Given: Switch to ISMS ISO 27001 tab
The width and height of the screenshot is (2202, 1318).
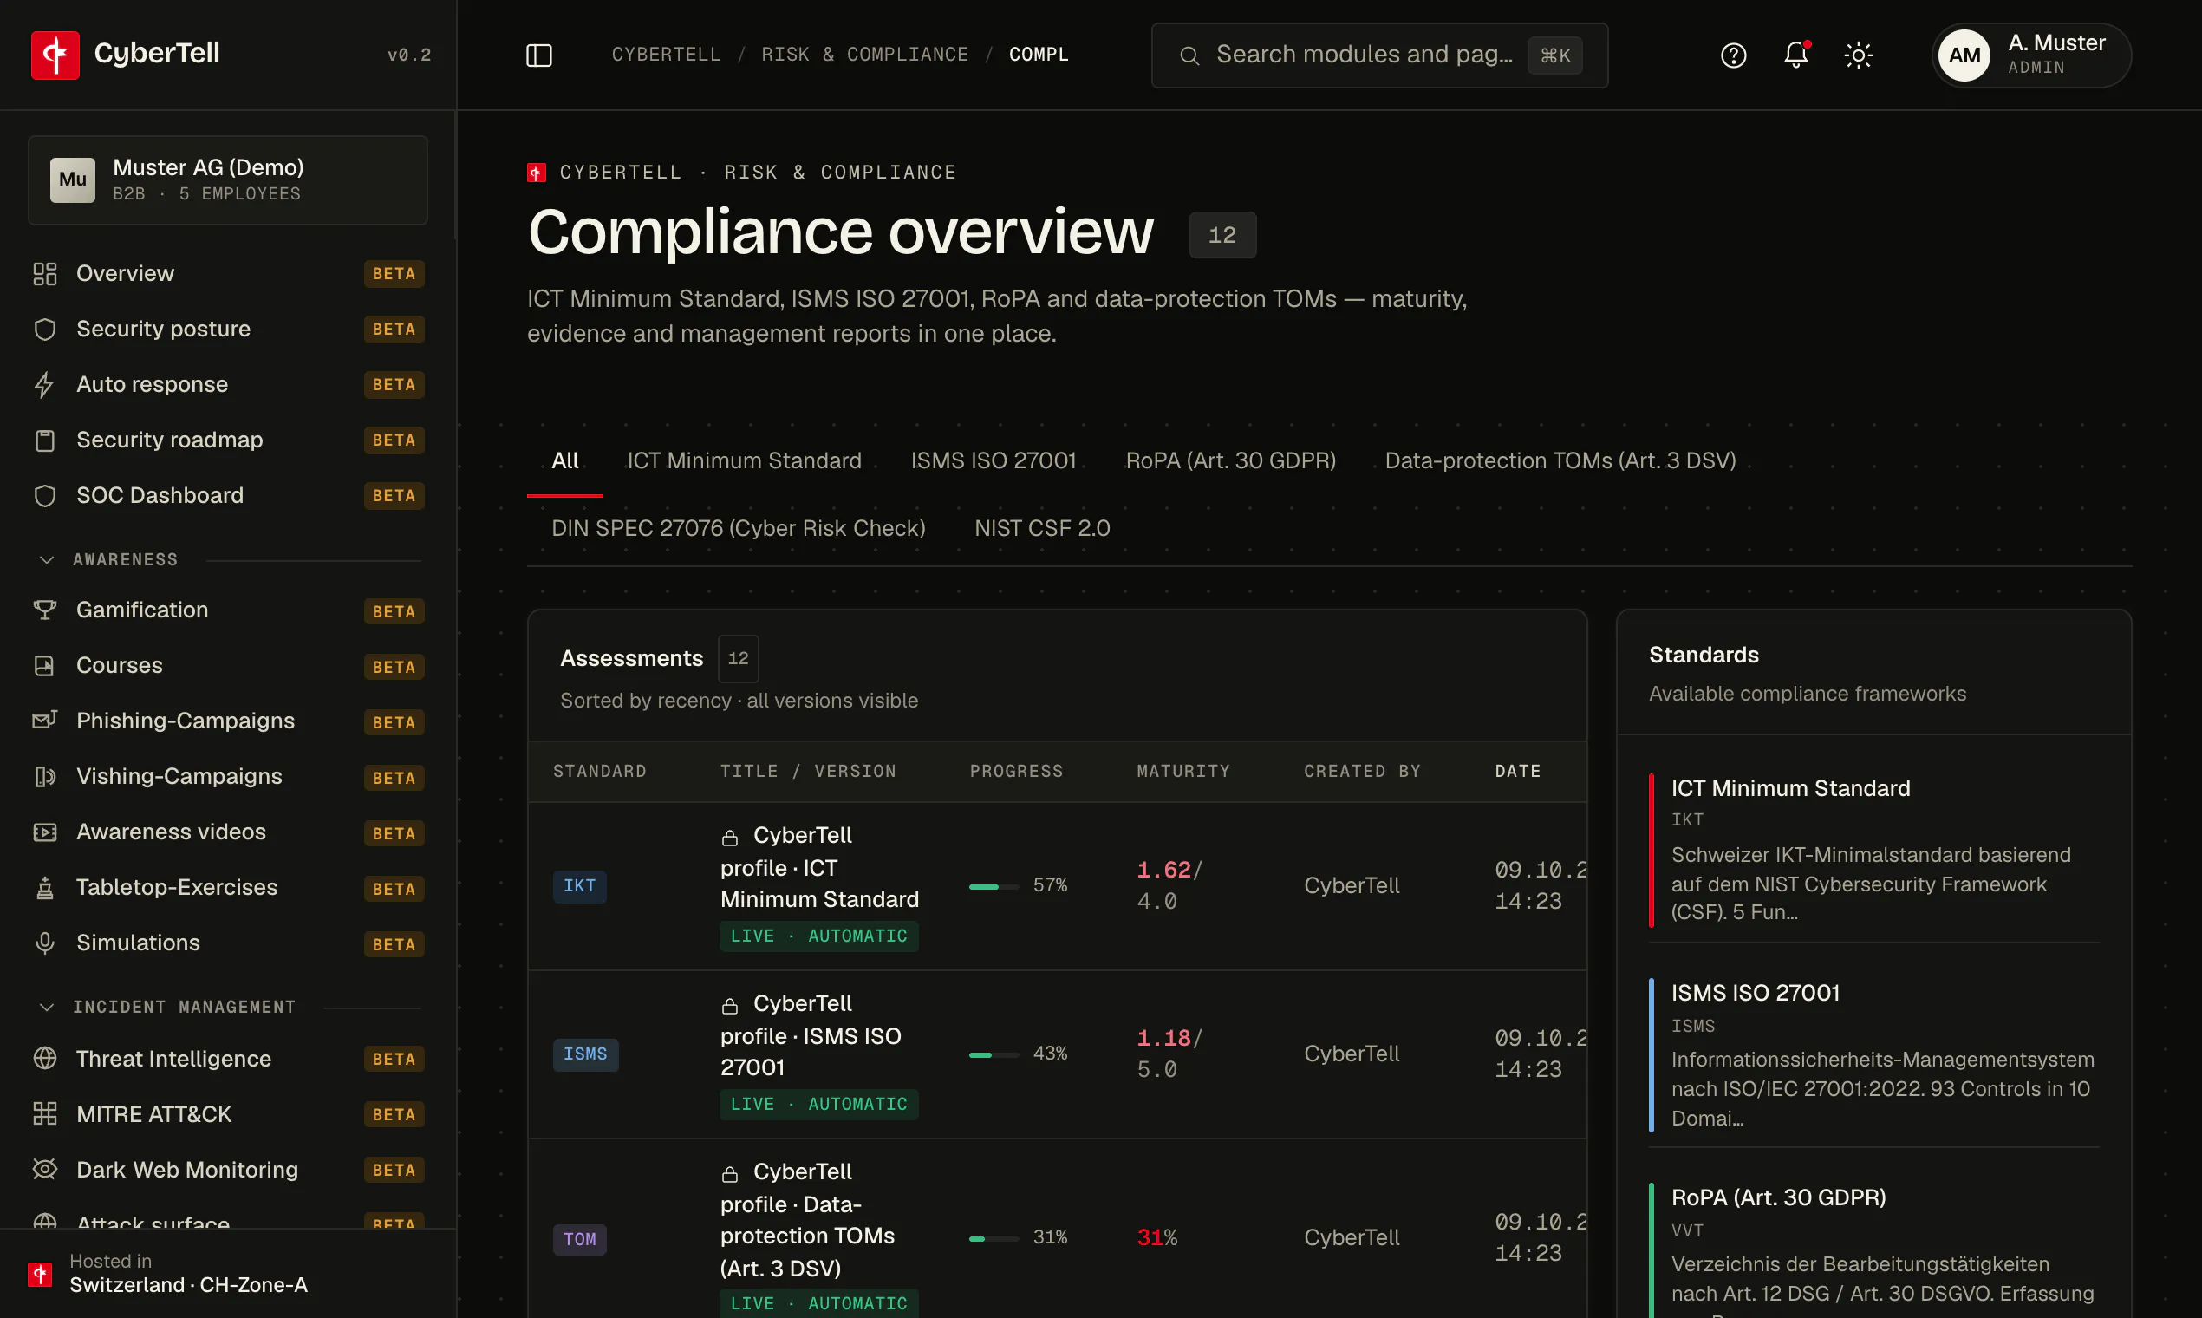Looking at the screenshot, I should (994, 461).
